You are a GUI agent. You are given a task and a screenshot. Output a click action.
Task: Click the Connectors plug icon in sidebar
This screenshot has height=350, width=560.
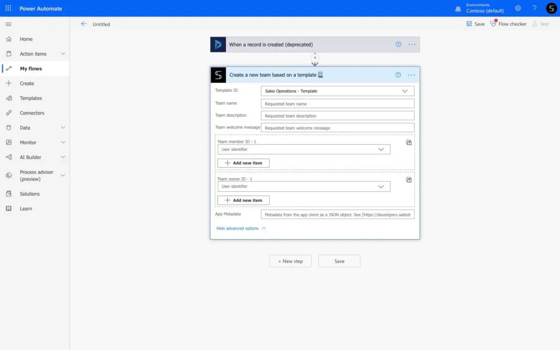pos(9,113)
